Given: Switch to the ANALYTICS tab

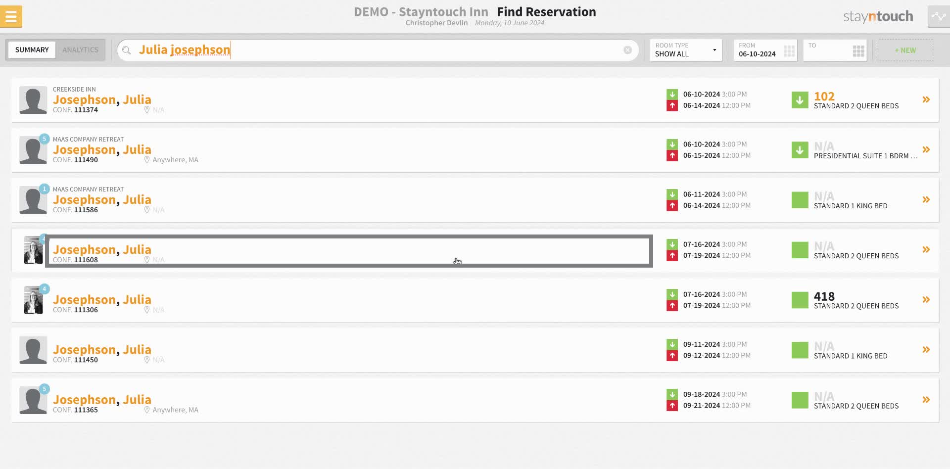Looking at the screenshot, I should (x=80, y=50).
